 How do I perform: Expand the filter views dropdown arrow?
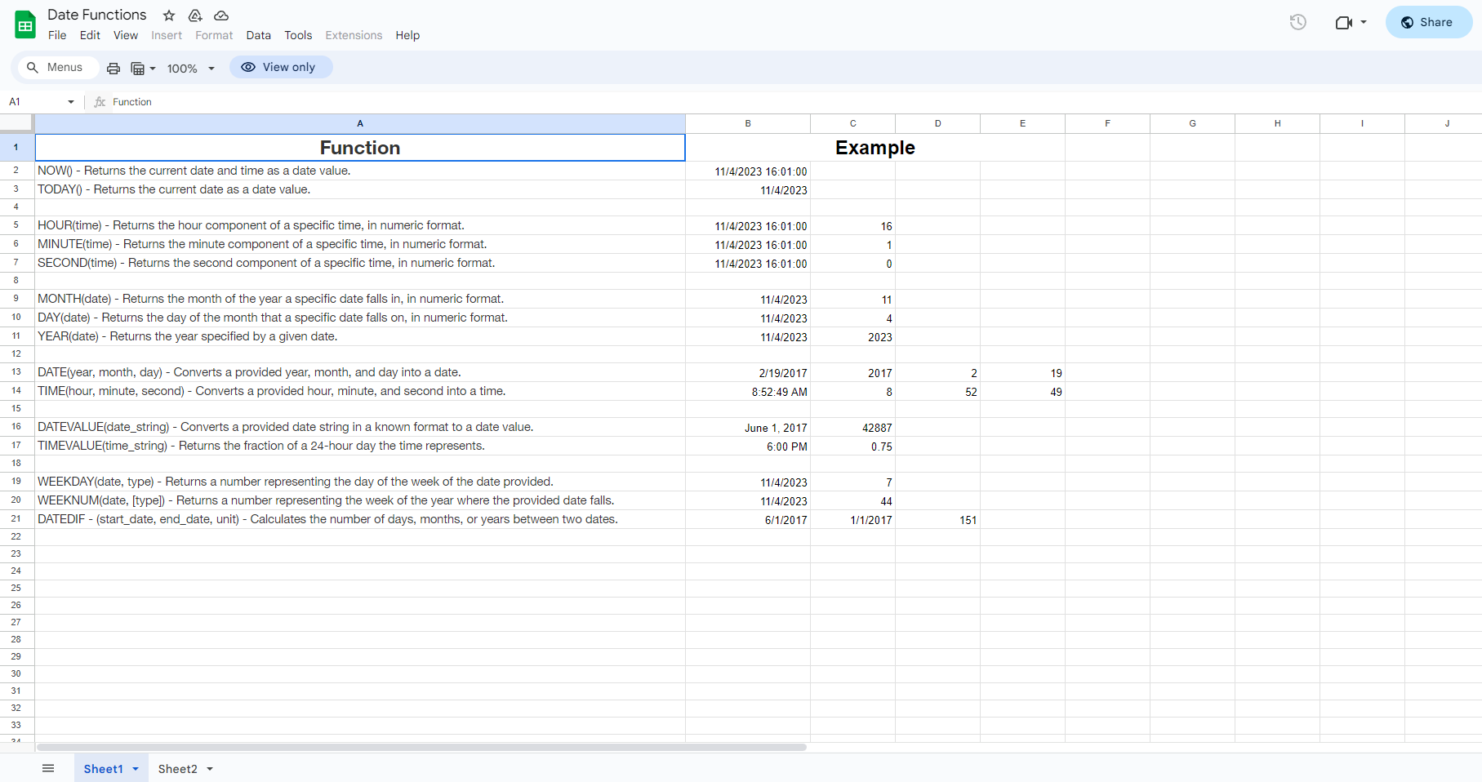tap(153, 69)
